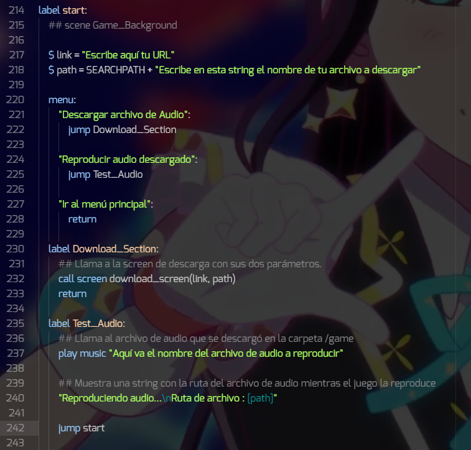Click the comment on line 239

247,383
